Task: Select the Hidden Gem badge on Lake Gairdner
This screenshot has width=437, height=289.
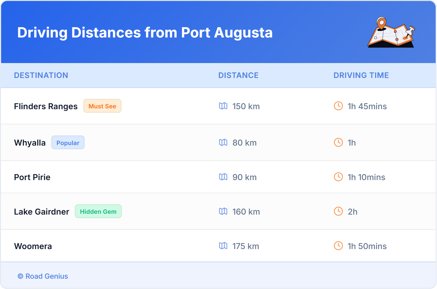Action: click(x=98, y=212)
